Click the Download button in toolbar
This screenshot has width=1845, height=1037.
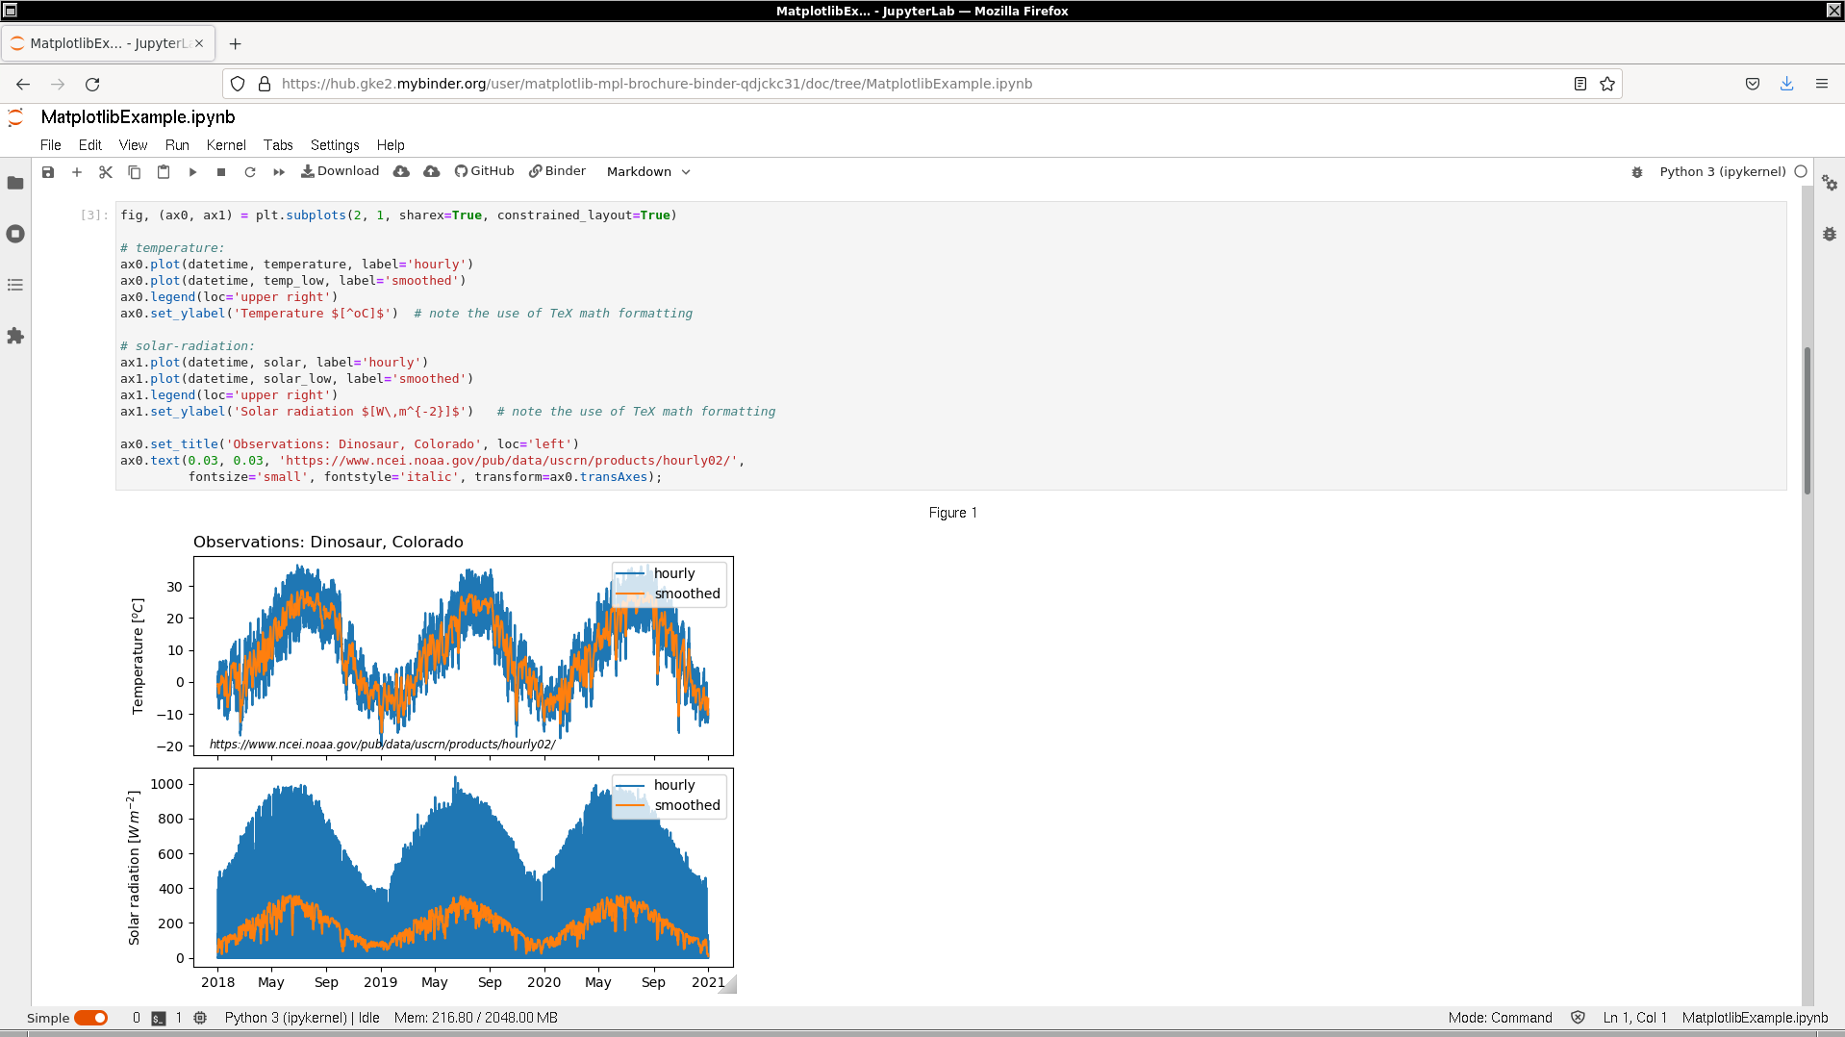click(x=341, y=171)
